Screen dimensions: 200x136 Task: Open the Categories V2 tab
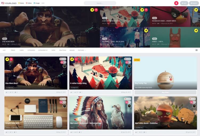(x=43, y=50)
